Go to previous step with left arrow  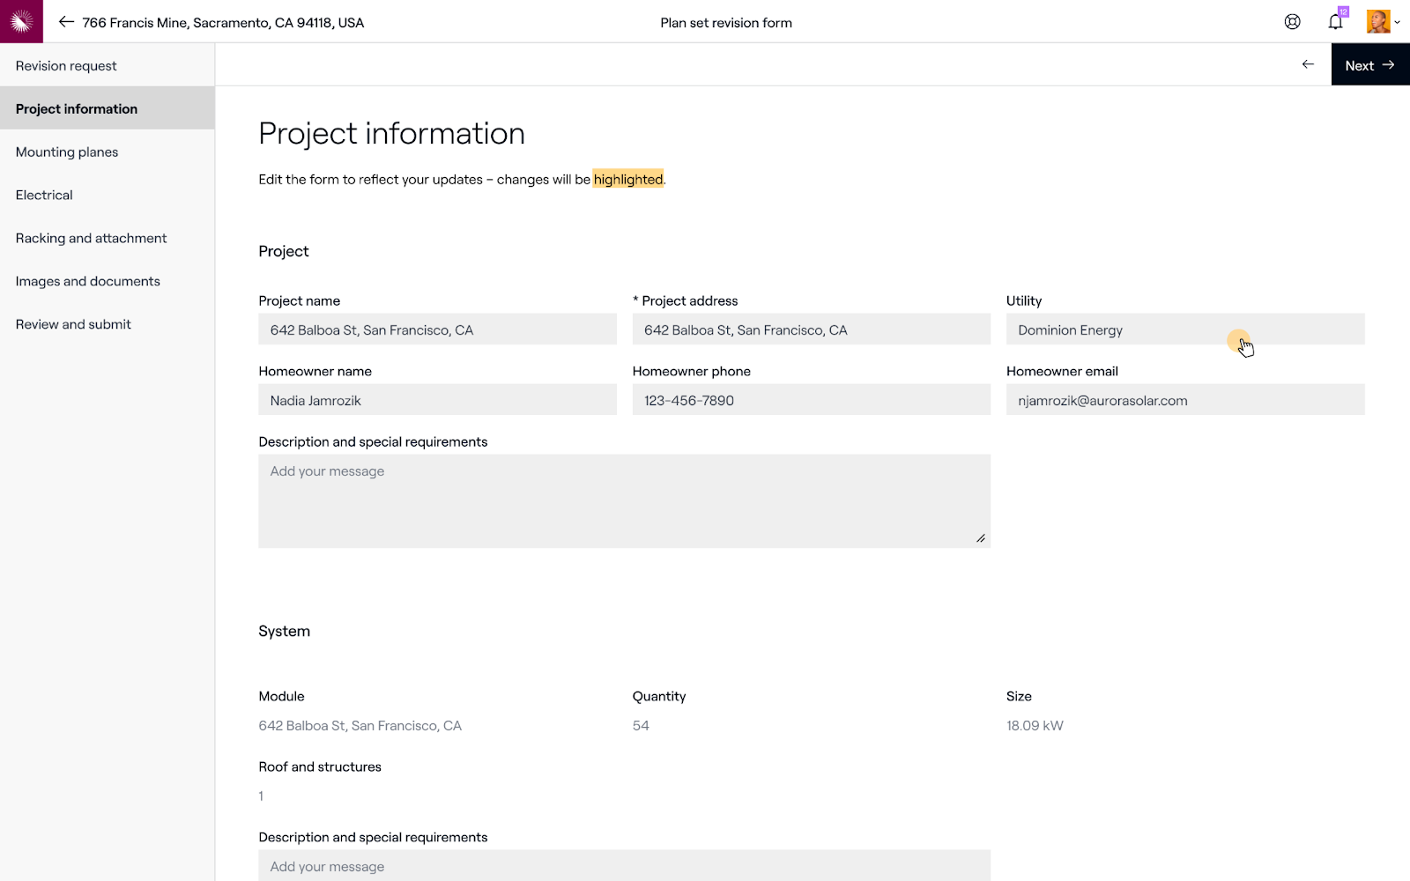click(x=1308, y=64)
